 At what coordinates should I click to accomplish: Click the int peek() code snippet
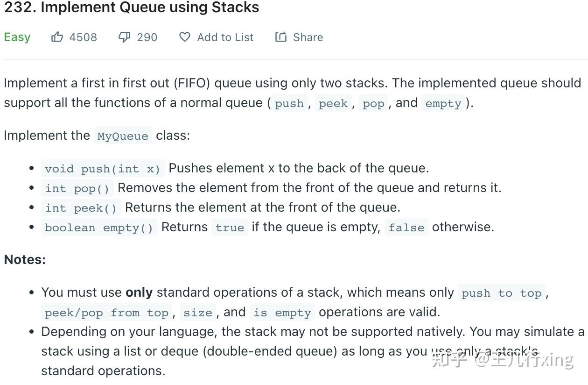81,207
